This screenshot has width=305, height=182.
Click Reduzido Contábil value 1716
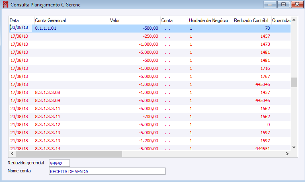click(x=265, y=68)
